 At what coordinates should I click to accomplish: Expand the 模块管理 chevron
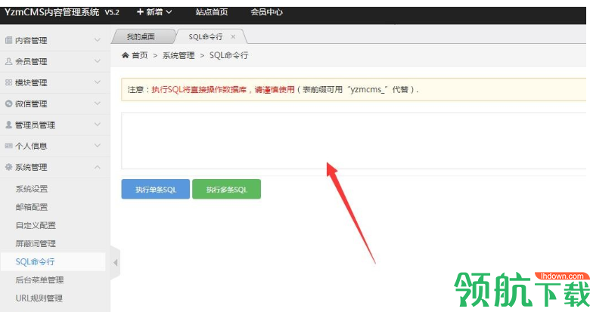(x=97, y=82)
